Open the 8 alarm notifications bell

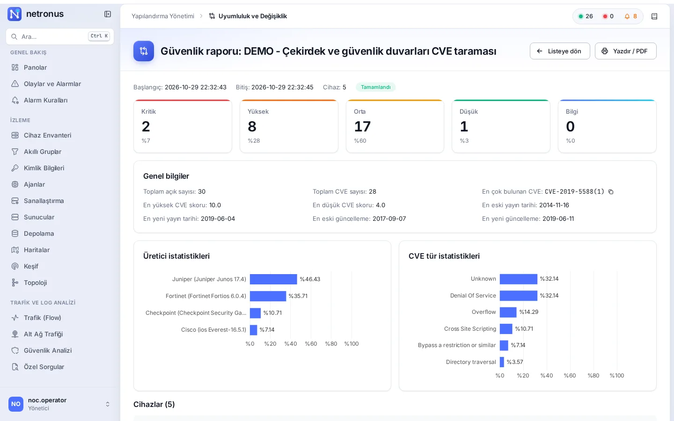(x=630, y=16)
